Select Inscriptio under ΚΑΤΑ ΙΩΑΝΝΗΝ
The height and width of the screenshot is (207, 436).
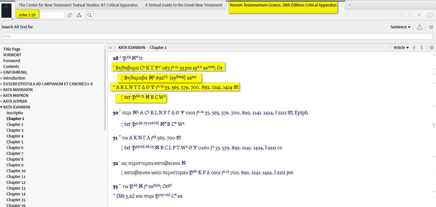click(15, 113)
